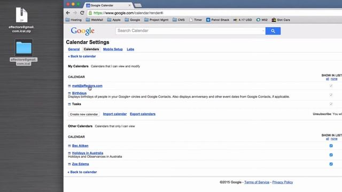The image size is (342, 192).
Task: Reload the page with the refresh icon
Action: coord(82,13)
